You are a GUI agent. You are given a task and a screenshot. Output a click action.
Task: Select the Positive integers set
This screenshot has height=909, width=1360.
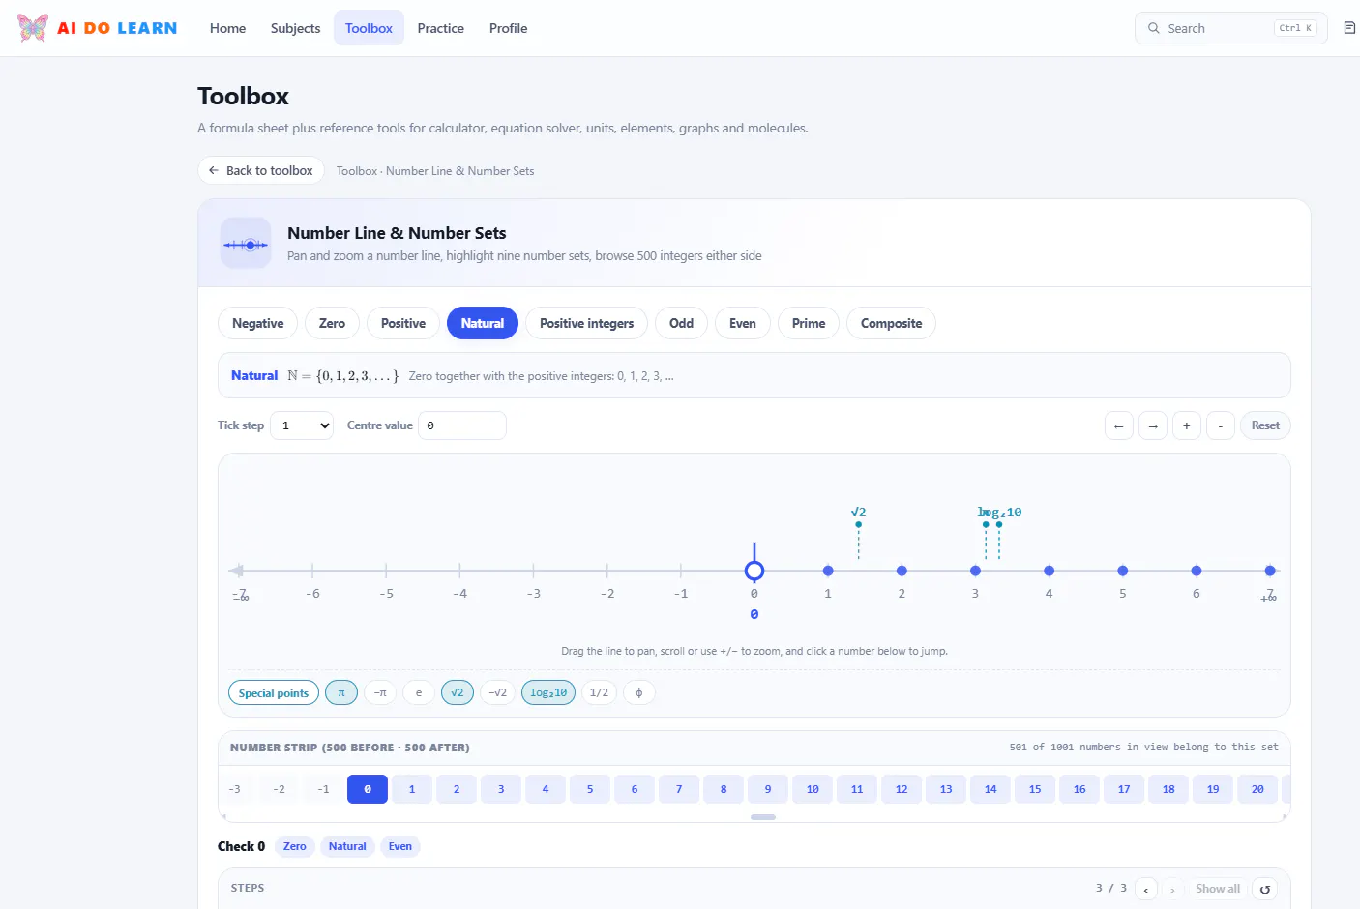point(586,323)
